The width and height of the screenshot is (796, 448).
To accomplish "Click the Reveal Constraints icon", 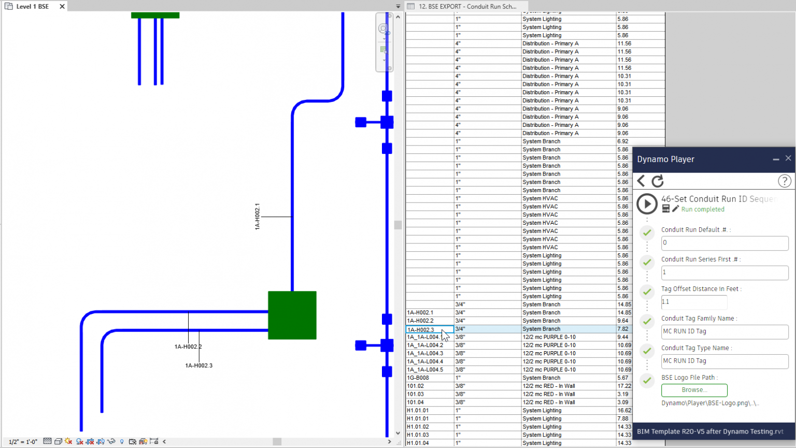I will pos(153,441).
